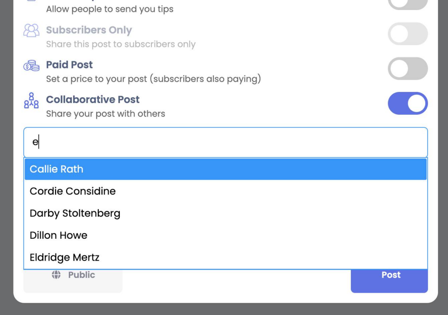
Task: Click "Share your post with others" description
Action: pyautogui.click(x=105, y=113)
